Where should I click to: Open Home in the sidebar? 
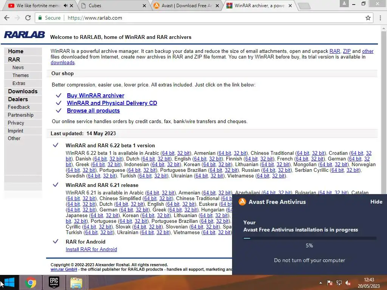pyautogui.click(x=16, y=51)
